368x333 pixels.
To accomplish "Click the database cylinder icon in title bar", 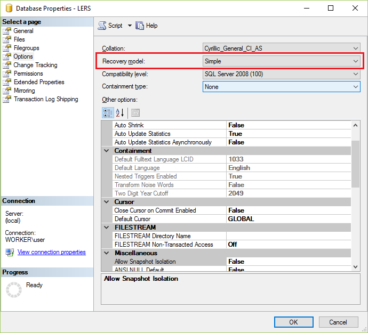I will tap(9, 8).
